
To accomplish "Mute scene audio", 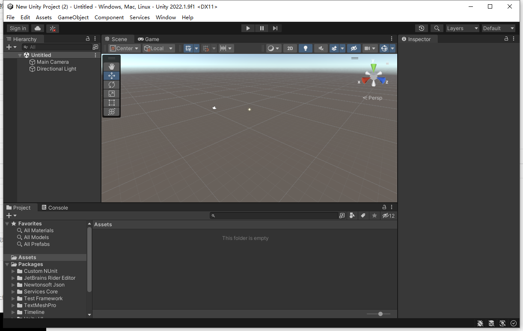I will (321, 48).
